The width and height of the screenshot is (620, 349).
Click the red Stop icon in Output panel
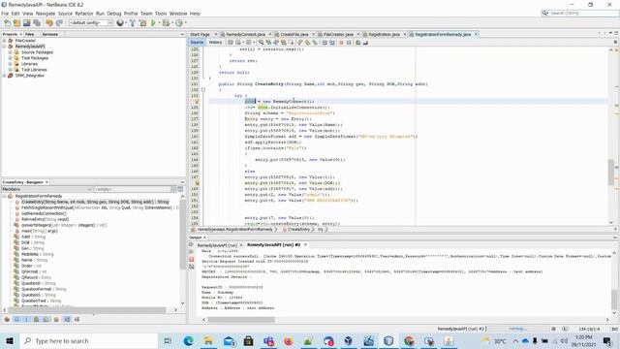pyautogui.click(x=192, y=260)
